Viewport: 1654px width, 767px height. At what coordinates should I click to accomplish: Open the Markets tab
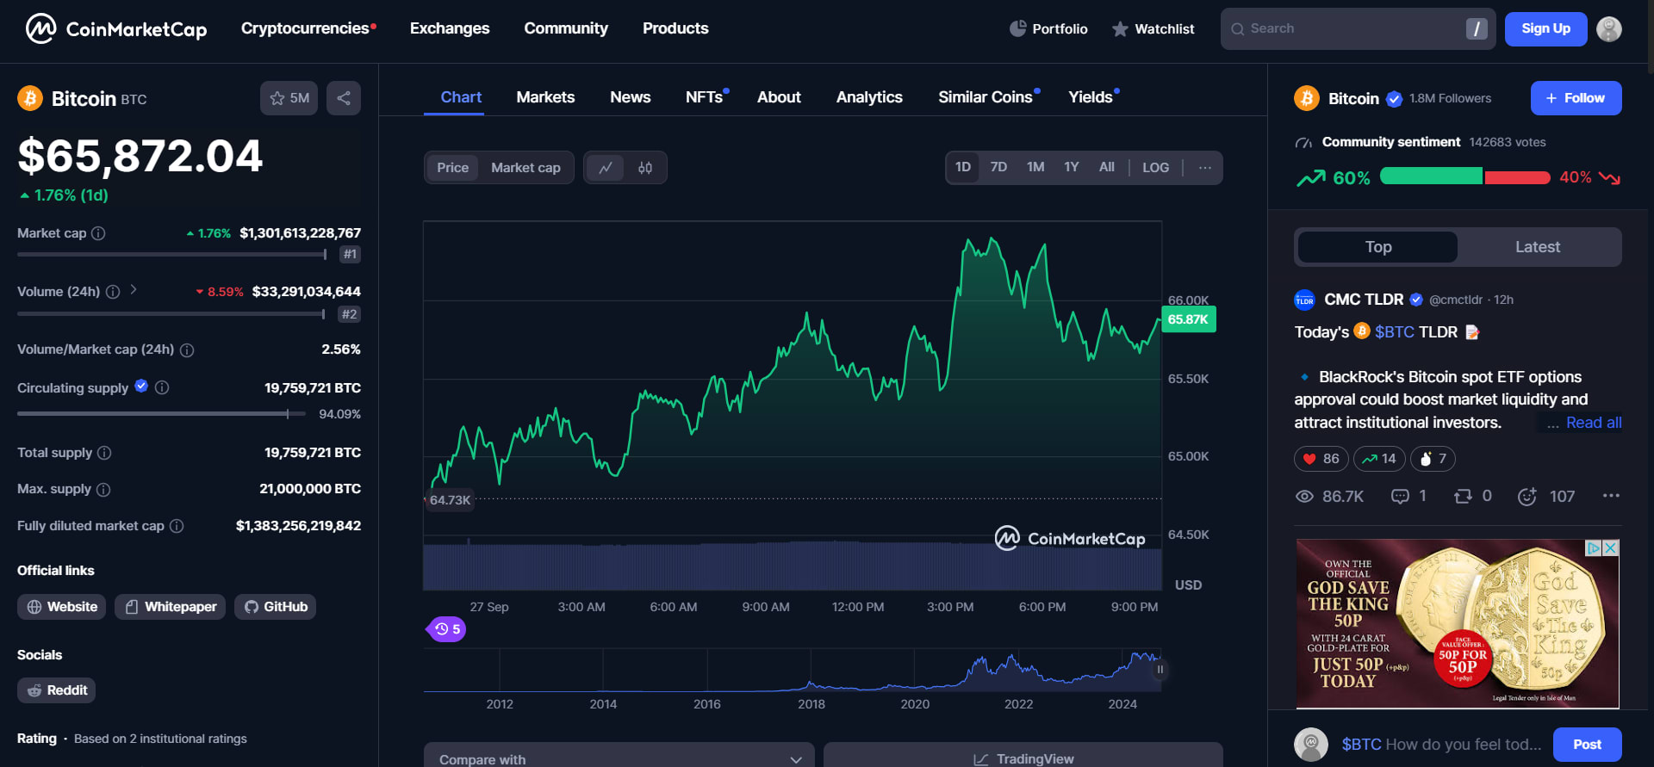coord(545,97)
